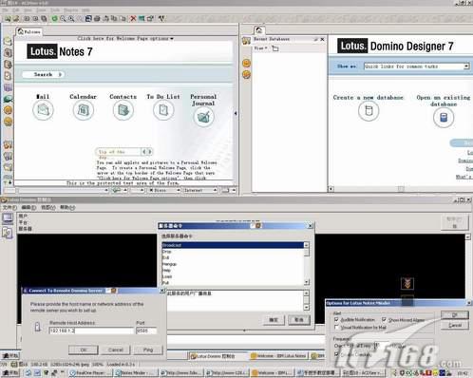The height and width of the screenshot is (378, 473).
Task: Click Create a new database icon
Action: pos(369,111)
